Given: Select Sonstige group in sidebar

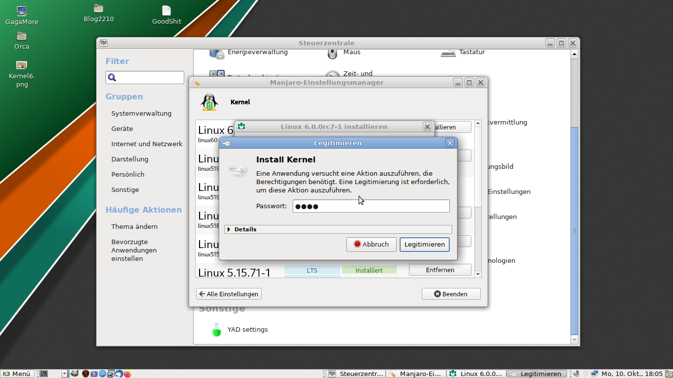Looking at the screenshot, I should [125, 189].
